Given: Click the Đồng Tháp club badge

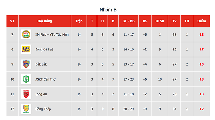Looking at the screenshot, I should click(26, 109).
